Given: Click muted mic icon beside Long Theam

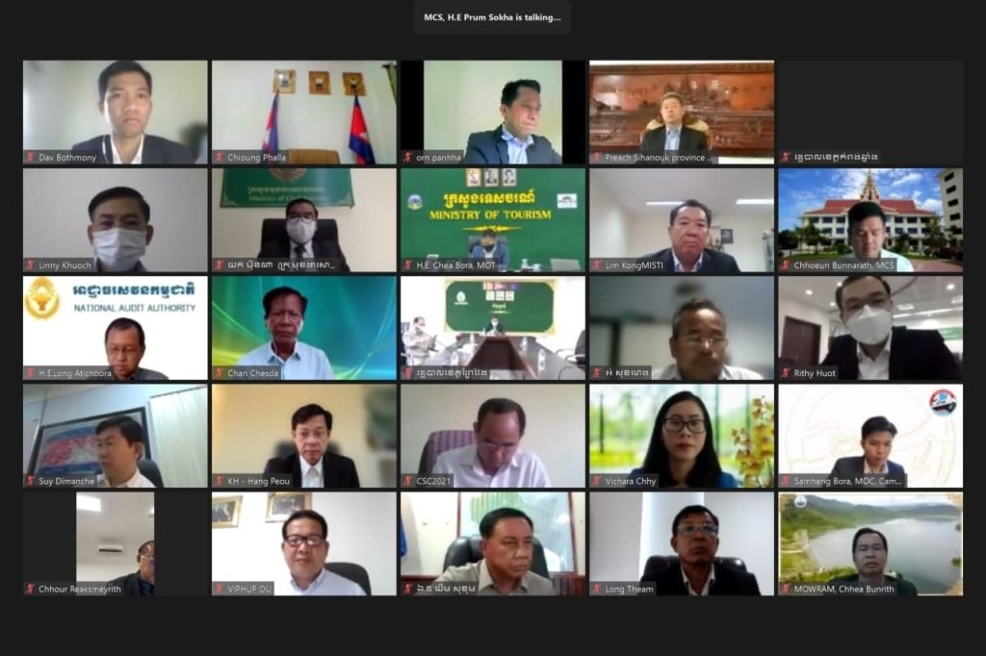Looking at the screenshot, I should 596,590.
